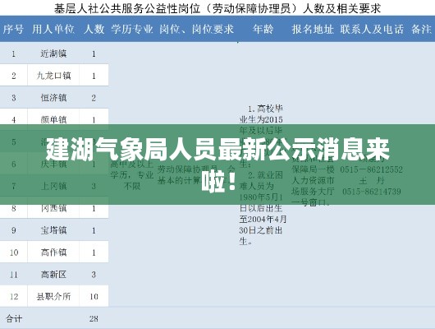Viewport: 435px width, 329px height.
Task: Click headcount 10 in 县职介所 row
Action: pyautogui.click(x=94, y=296)
